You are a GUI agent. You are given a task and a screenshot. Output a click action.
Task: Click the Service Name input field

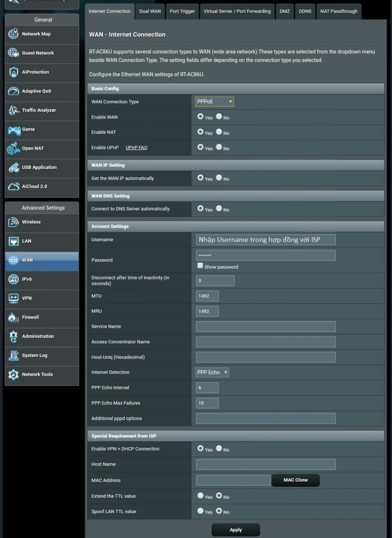tap(265, 327)
